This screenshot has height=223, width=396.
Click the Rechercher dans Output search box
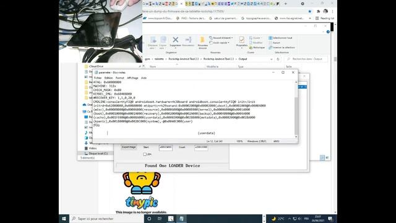pos(306,59)
